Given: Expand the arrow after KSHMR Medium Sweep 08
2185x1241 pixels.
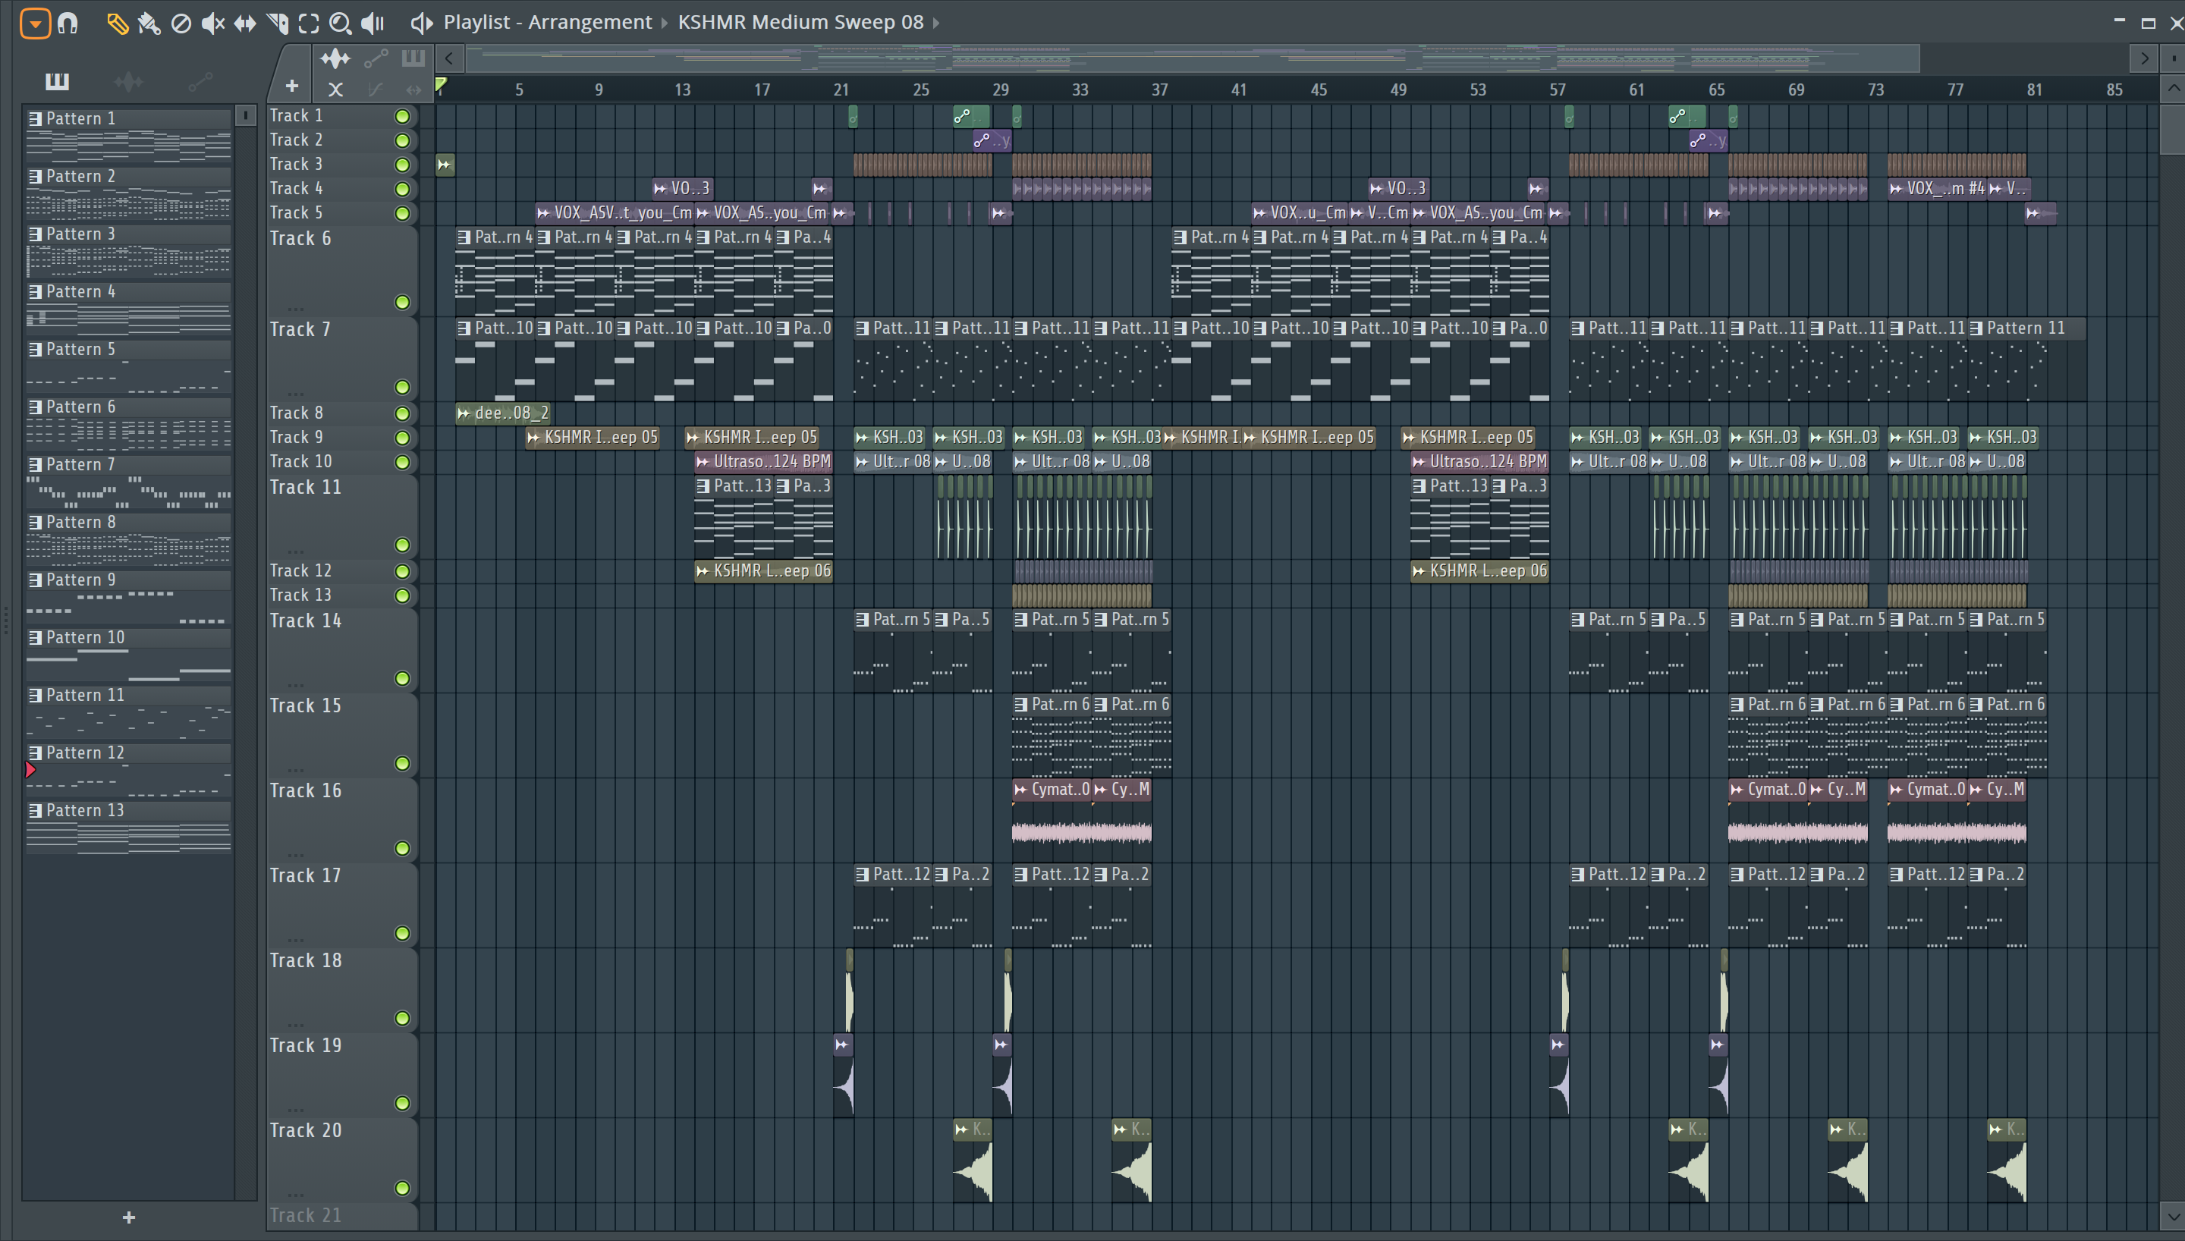Looking at the screenshot, I should pyautogui.click(x=935, y=23).
